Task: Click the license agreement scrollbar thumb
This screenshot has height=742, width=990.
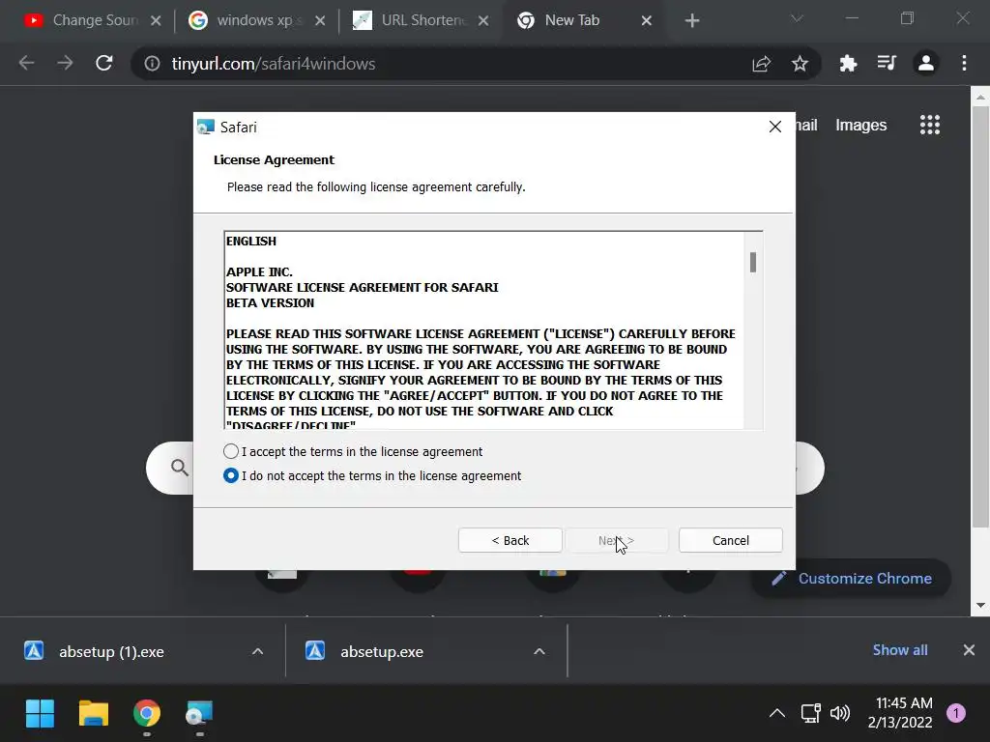Action: click(752, 262)
